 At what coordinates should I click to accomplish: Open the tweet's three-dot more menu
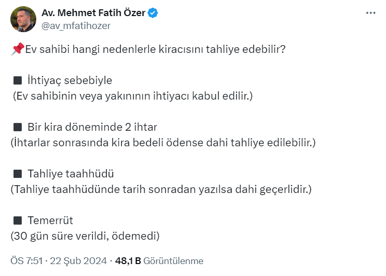click(370, 13)
